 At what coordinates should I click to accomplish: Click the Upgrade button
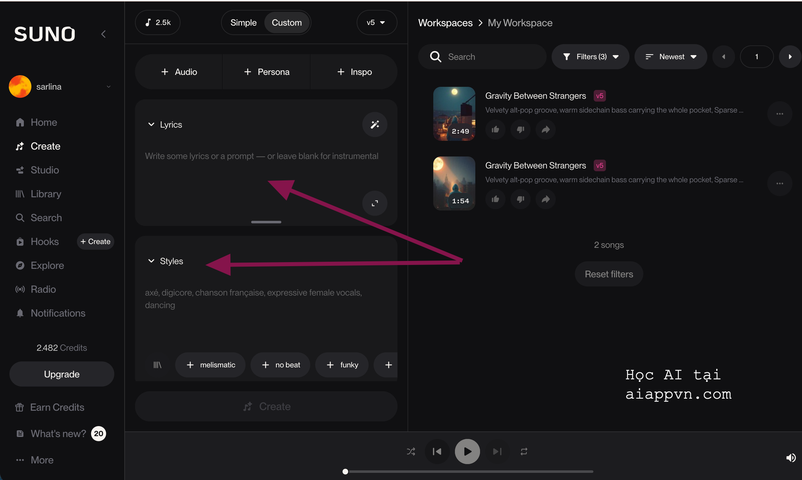(62, 374)
